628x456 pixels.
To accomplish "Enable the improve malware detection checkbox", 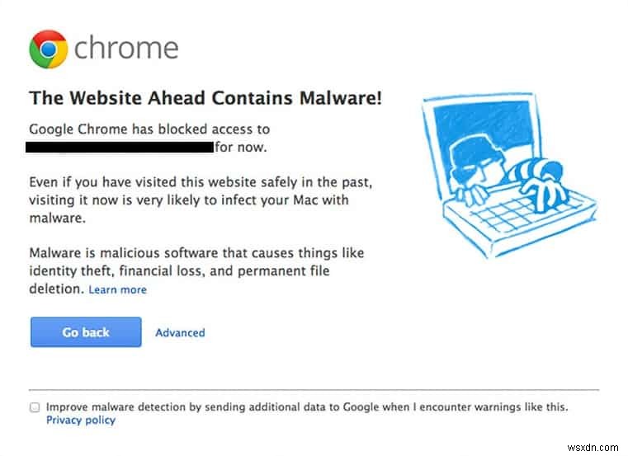I will coord(35,407).
